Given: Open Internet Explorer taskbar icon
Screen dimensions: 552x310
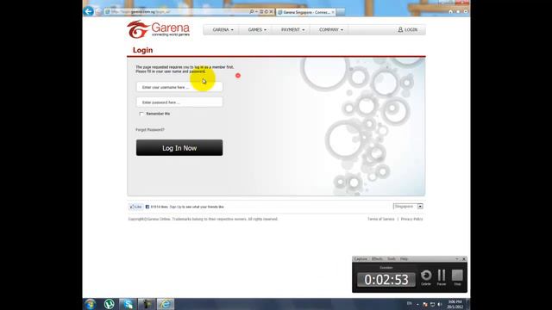Looking at the screenshot, I should click(166, 304).
